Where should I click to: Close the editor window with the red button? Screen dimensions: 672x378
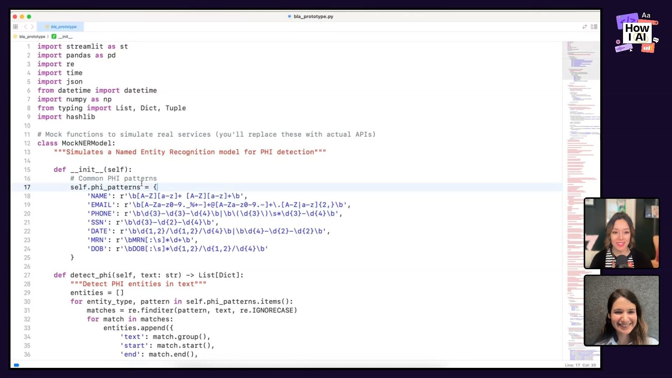[x=15, y=16]
